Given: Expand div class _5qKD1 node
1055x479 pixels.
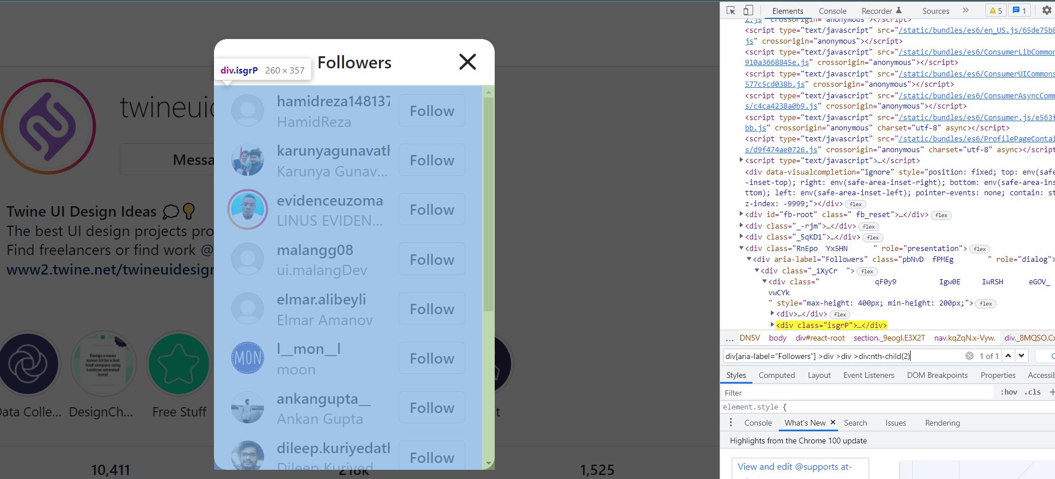Looking at the screenshot, I should click(741, 237).
